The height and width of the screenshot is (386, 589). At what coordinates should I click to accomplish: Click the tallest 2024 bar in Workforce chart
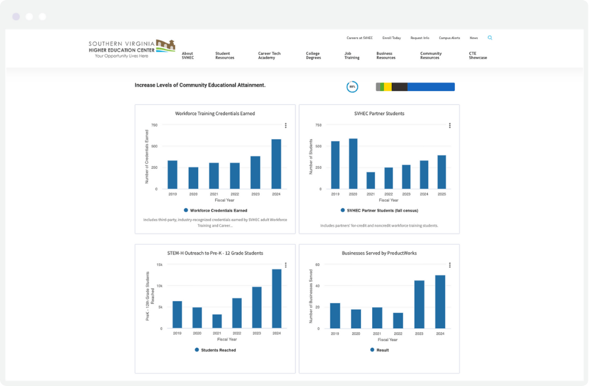pyautogui.click(x=277, y=163)
